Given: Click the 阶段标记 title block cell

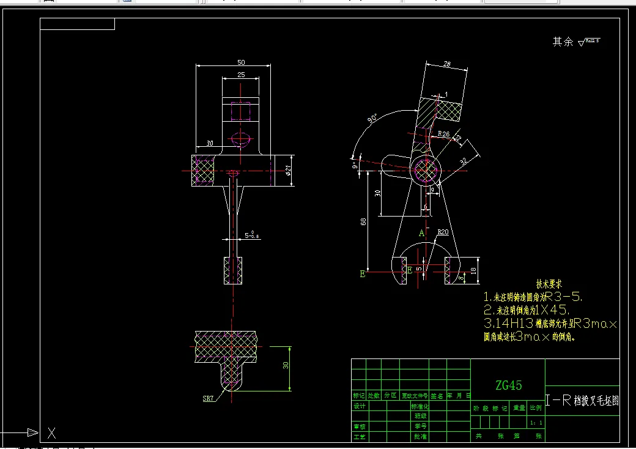Looking at the screenshot, I should coord(490,409).
